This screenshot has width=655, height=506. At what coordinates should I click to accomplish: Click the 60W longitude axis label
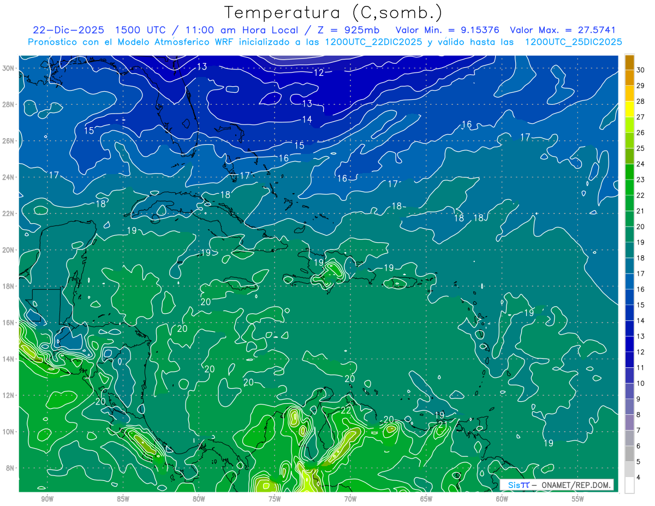[502, 499]
